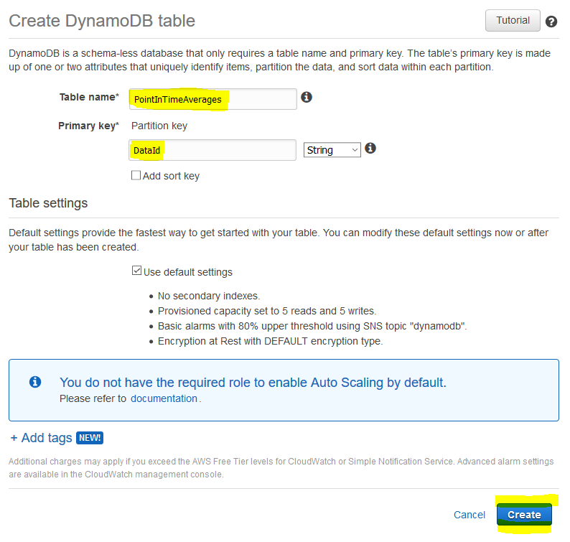Focus the Partition key DataId field
The height and width of the screenshot is (542, 570).
coord(212,150)
